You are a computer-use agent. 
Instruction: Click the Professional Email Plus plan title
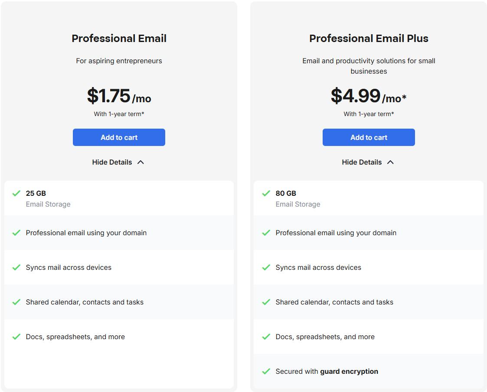coord(369,39)
